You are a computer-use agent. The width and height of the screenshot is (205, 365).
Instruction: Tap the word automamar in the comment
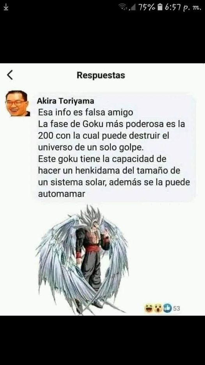[x=62, y=194]
